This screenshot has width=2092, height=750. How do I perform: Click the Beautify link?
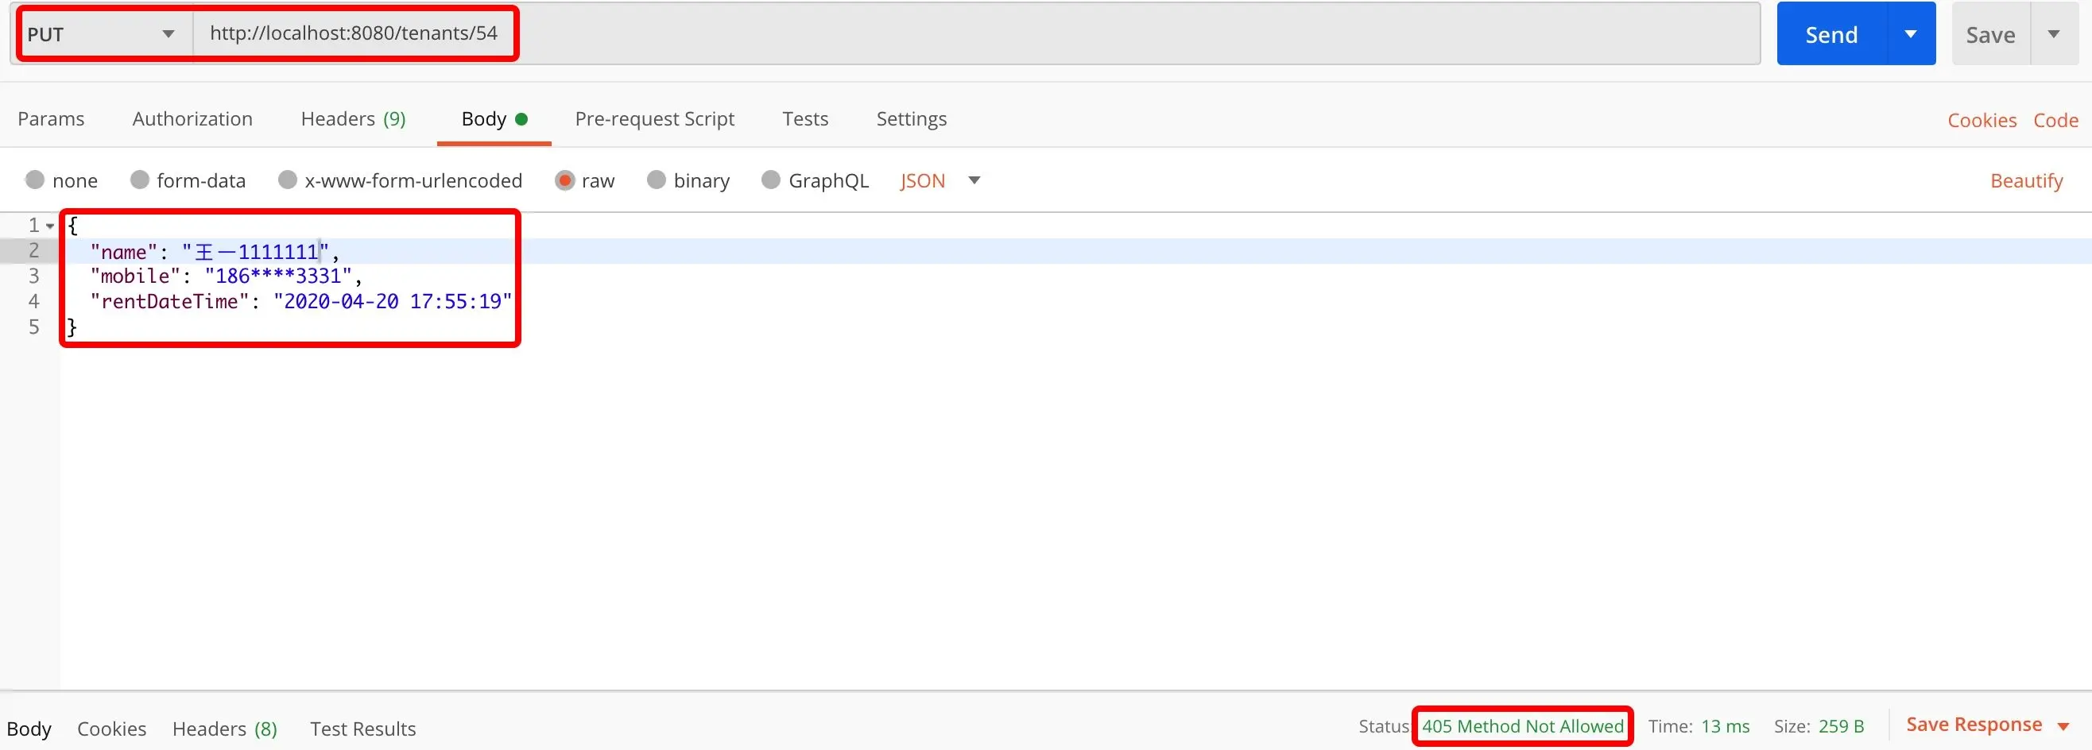coord(2026,181)
